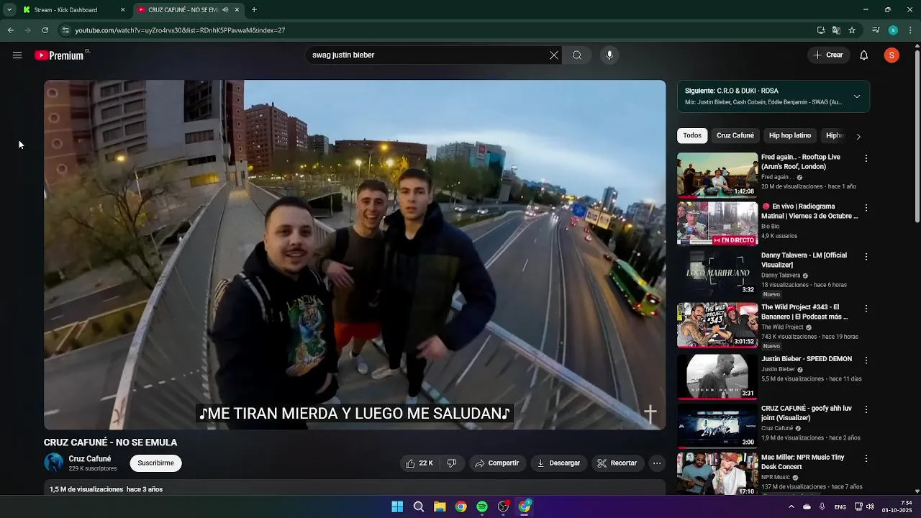Select the Cruz Cafuné filter chip
Viewport: 921px width, 518px height.
click(735, 135)
